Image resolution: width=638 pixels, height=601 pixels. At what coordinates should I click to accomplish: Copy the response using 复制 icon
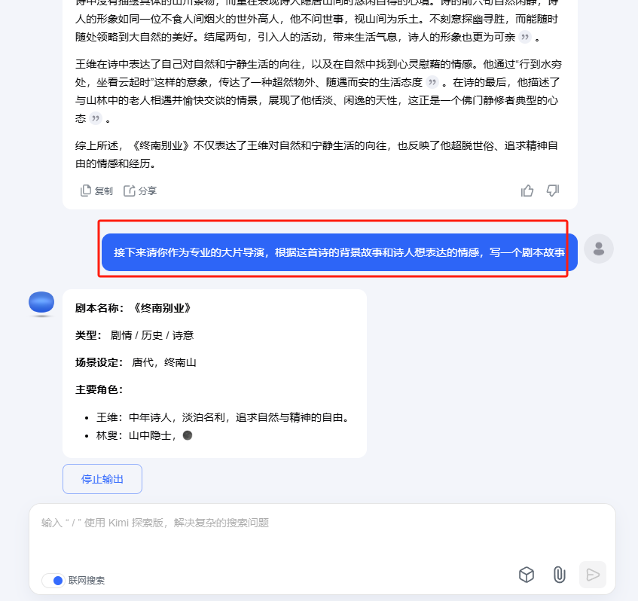tap(96, 191)
